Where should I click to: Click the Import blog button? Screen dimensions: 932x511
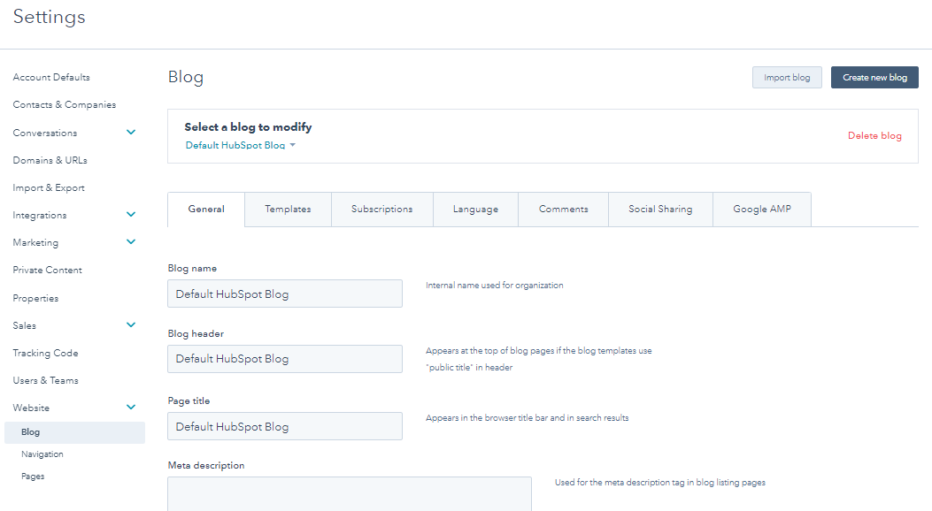point(787,78)
